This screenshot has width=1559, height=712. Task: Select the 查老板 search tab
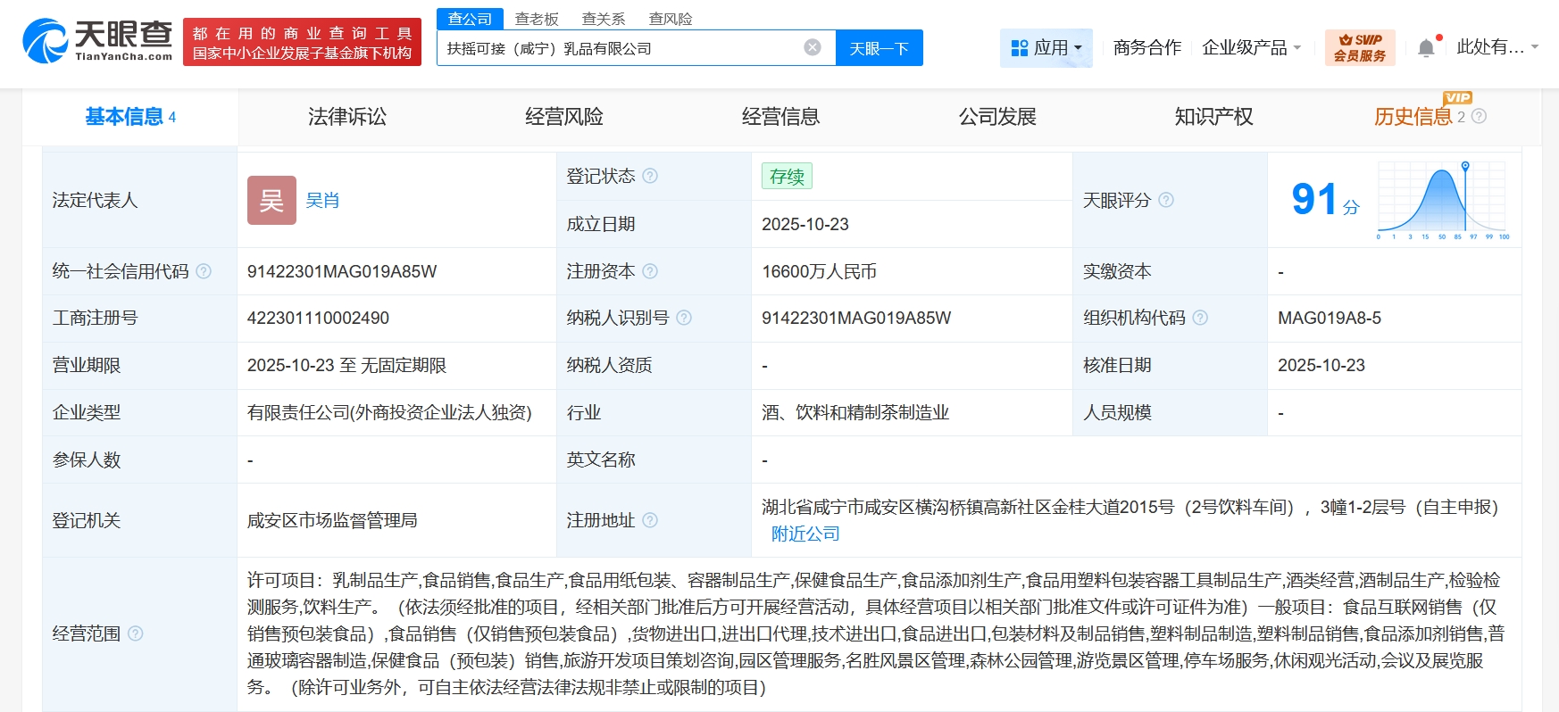click(537, 19)
